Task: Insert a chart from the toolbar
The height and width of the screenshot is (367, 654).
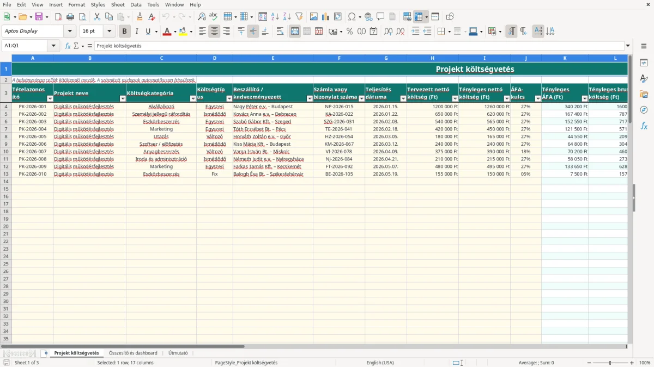Action: click(326, 17)
